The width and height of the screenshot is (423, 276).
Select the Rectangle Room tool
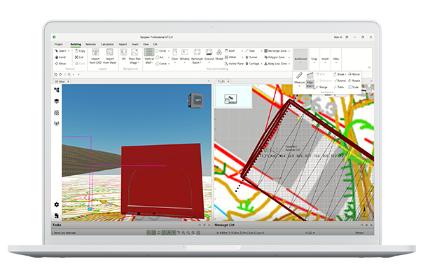click(197, 56)
